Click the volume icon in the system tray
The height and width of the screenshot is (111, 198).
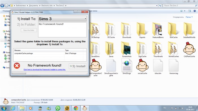[183, 108]
